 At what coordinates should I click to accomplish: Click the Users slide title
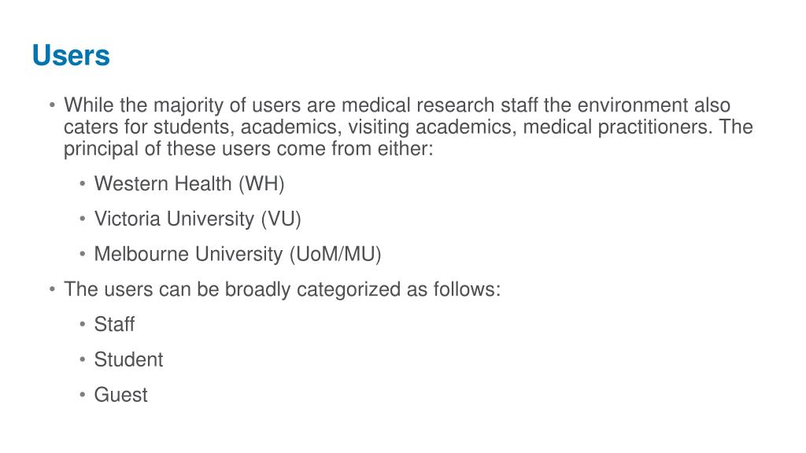pyautogui.click(x=71, y=55)
